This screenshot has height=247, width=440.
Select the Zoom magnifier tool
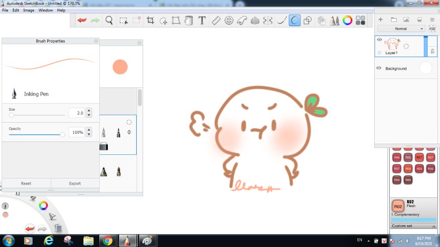click(109, 20)
